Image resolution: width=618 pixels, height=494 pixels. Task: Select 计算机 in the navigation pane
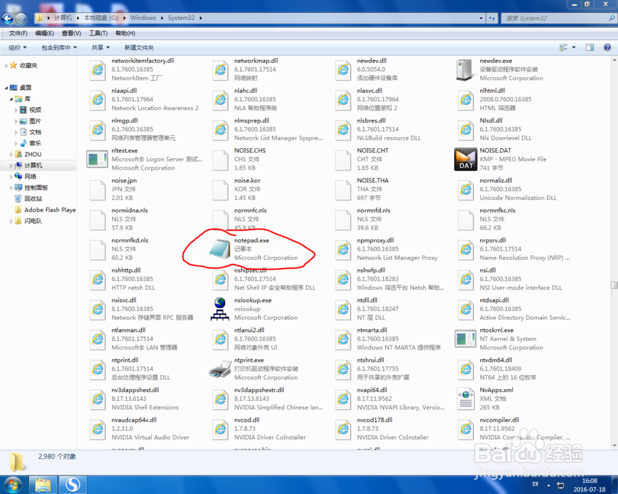pyautogui.click(x=33, y=165)
